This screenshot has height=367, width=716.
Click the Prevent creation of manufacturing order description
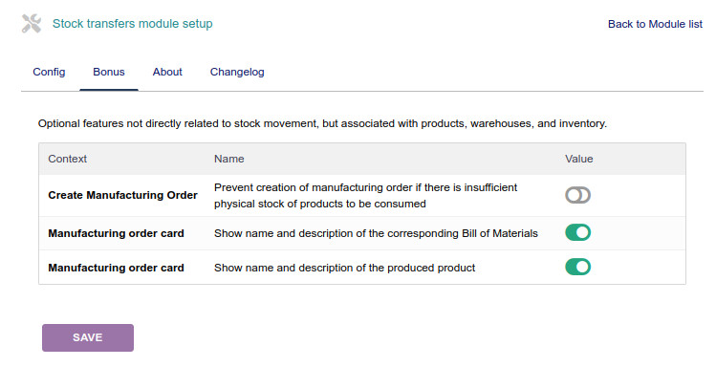[365, 195]
